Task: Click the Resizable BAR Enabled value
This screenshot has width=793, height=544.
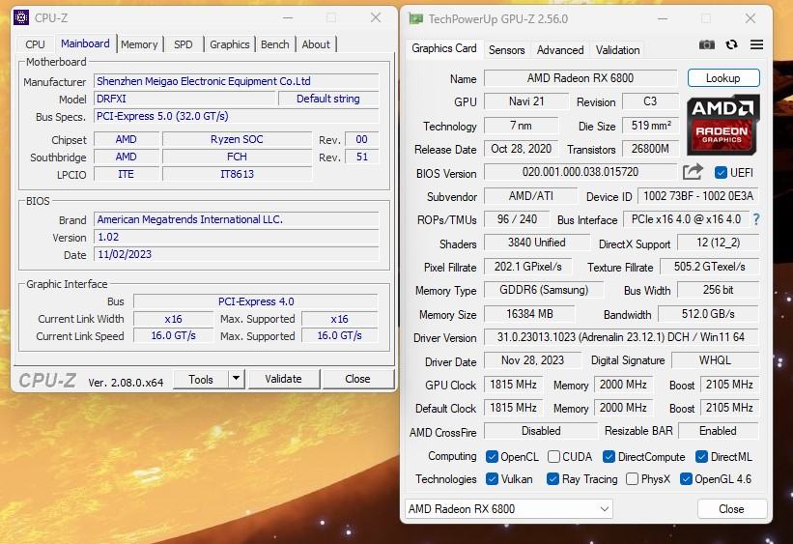Action: [x=719, y=431]
